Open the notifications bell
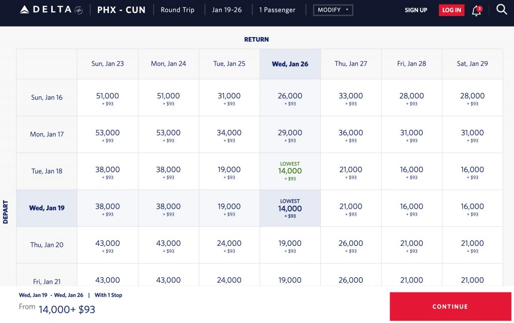The width and height of the screenshot is (514, 323). click(476, 11)
